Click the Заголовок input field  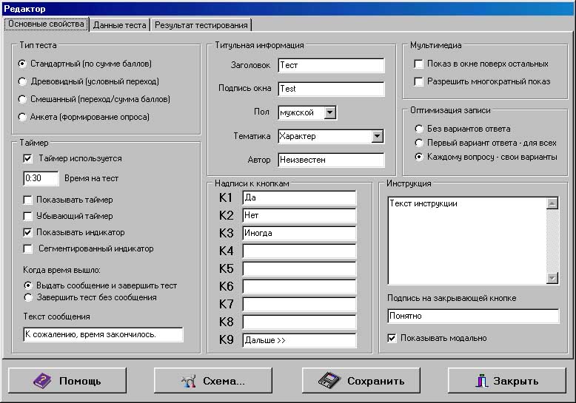[331, 65]
